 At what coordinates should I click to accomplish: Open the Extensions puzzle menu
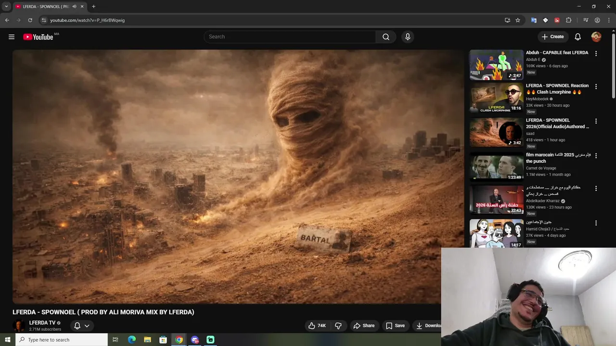(x=569, y=20)
